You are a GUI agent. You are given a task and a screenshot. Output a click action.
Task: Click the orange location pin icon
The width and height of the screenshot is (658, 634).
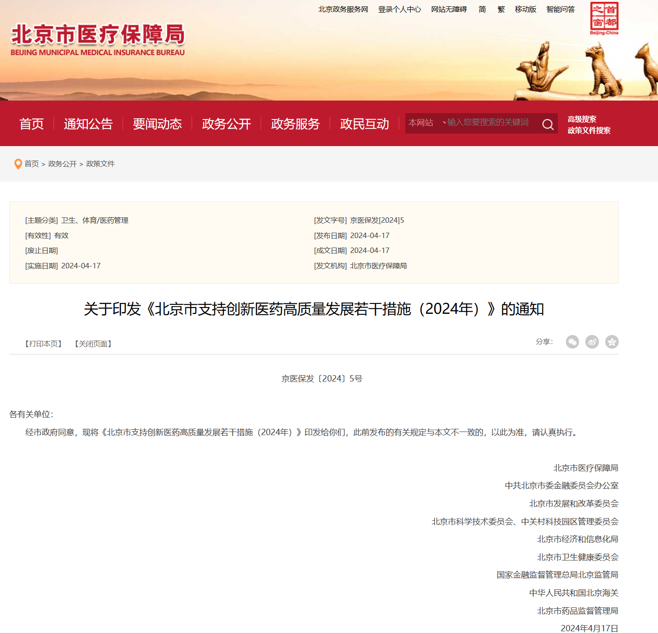[18, 164]
